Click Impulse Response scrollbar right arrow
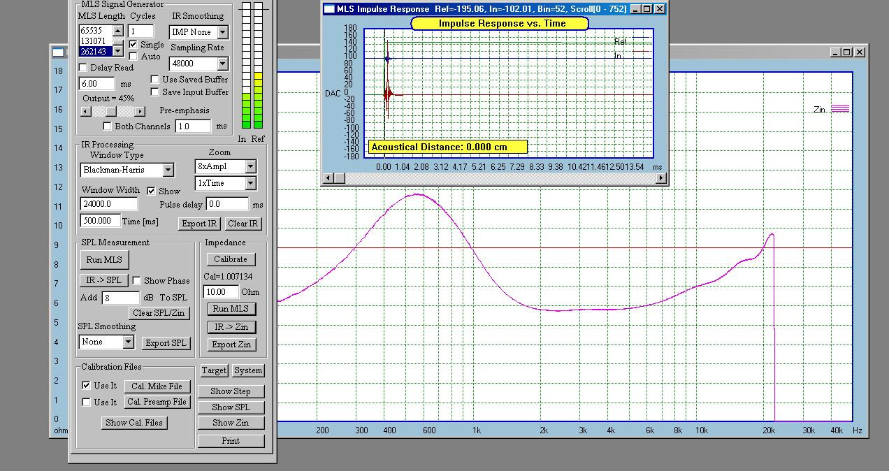 661,178
